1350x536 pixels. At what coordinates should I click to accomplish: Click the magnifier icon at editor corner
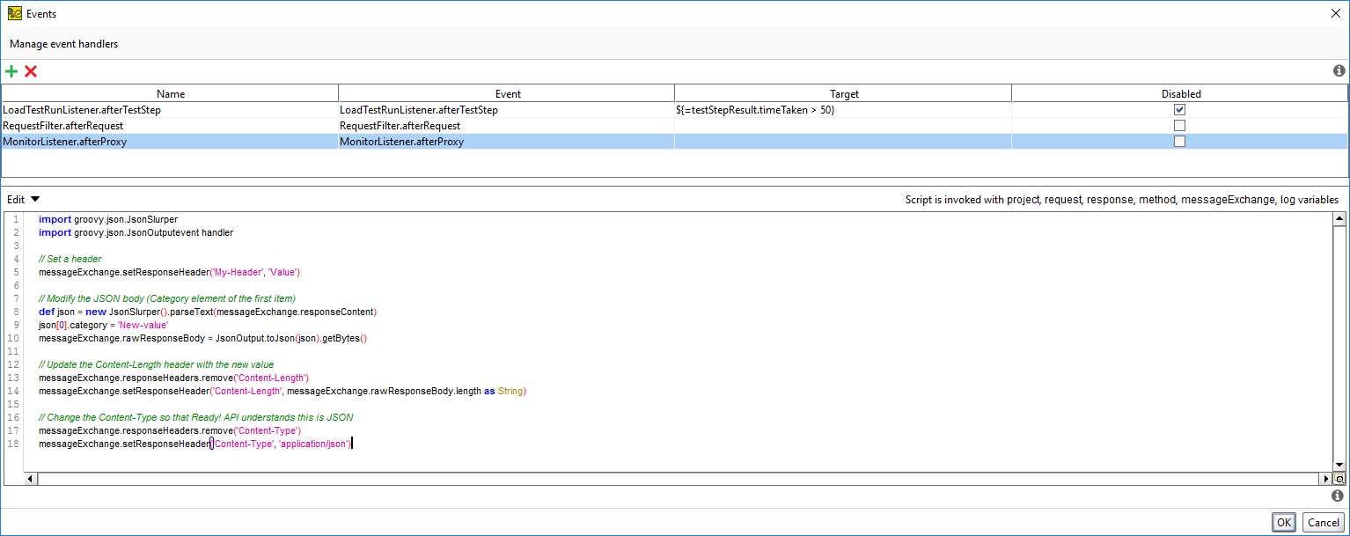(1339, 479)
